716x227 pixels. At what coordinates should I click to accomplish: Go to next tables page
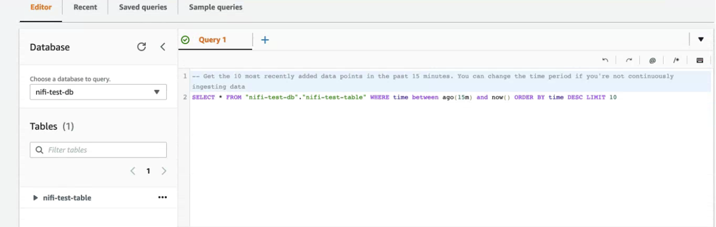pos(164,171)
